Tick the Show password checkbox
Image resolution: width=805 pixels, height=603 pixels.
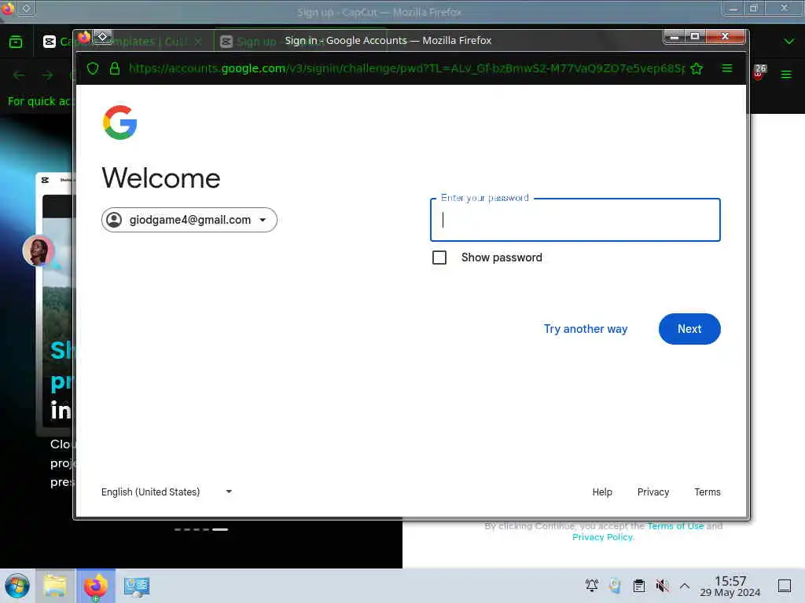tap(439, 258)
